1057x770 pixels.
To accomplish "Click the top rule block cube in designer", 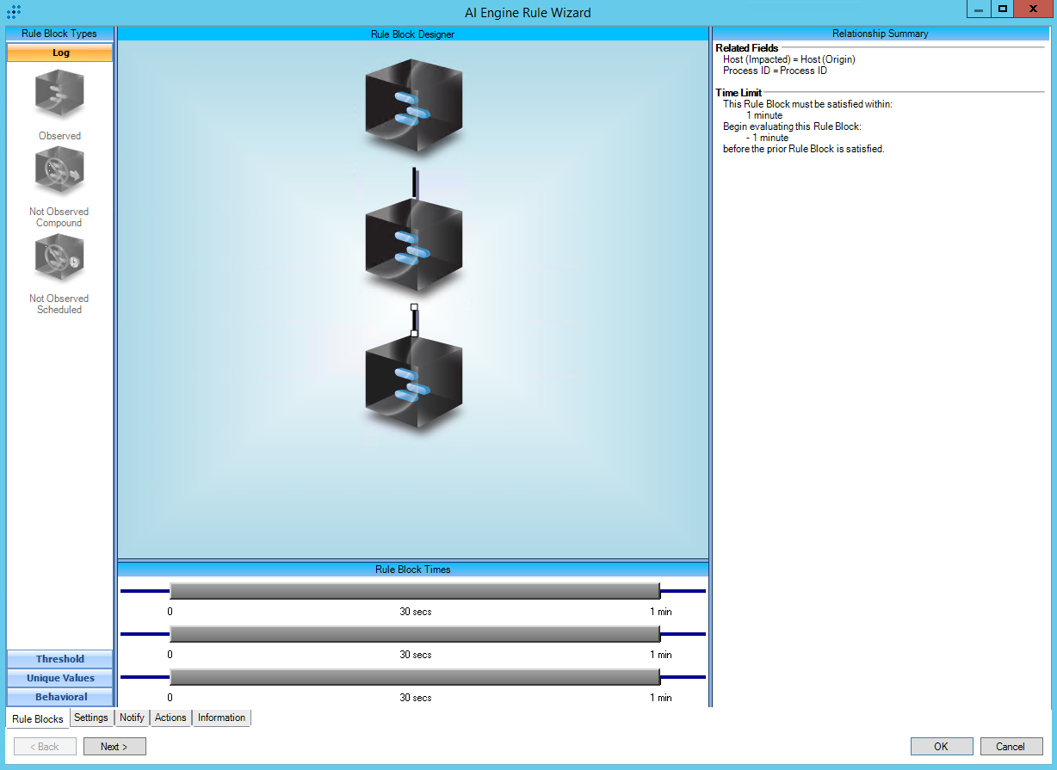I will [414, 106].
